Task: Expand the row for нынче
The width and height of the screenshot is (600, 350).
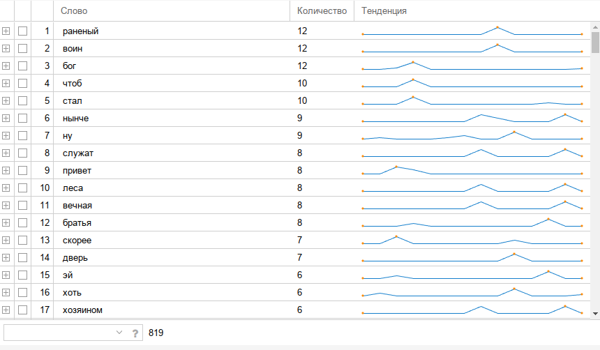Action: [x=6, y=118]
